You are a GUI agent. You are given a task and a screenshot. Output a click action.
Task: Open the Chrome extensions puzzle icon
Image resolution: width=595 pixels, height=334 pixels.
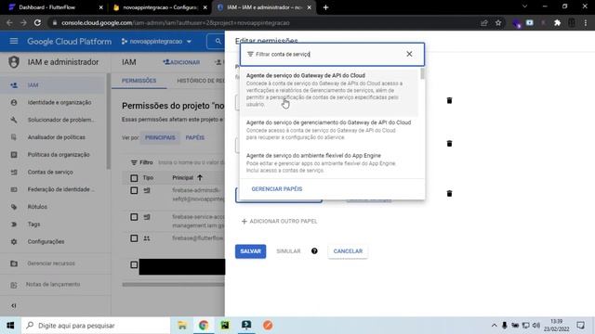pyautogui.click(x=558, y=22)
